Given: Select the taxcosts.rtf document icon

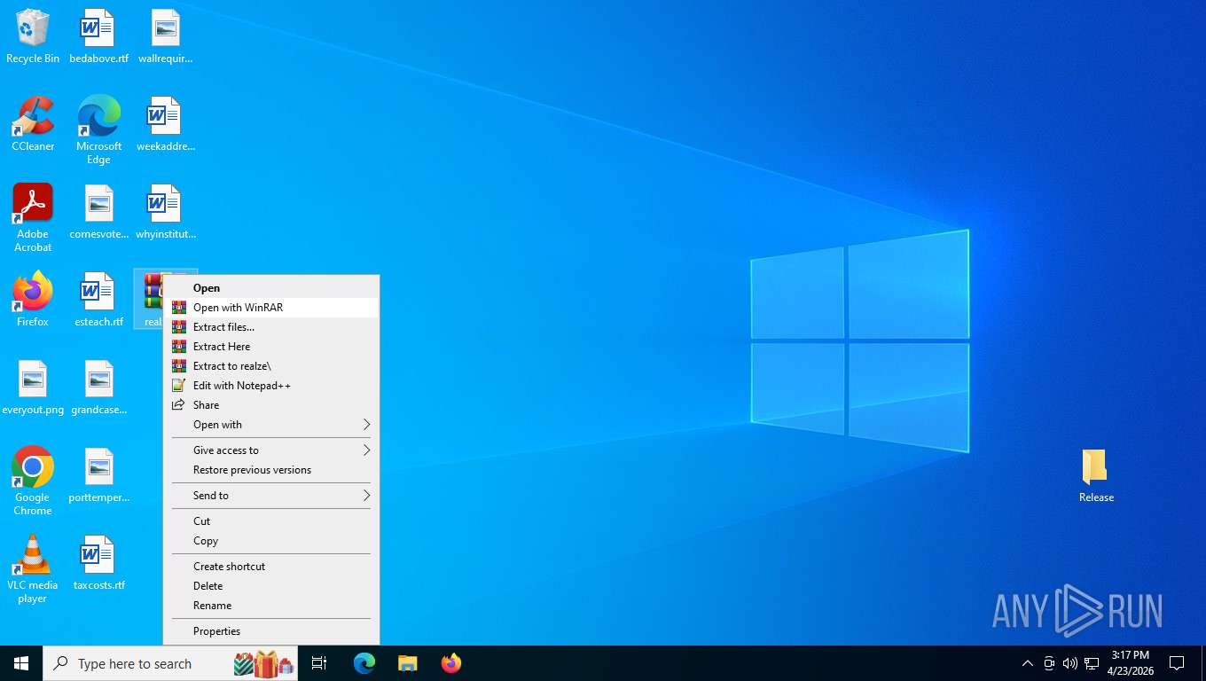Looking at the screenshot, I should [98, 563].
